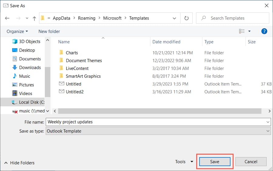Open the Tools dropdown

[184, 162]
